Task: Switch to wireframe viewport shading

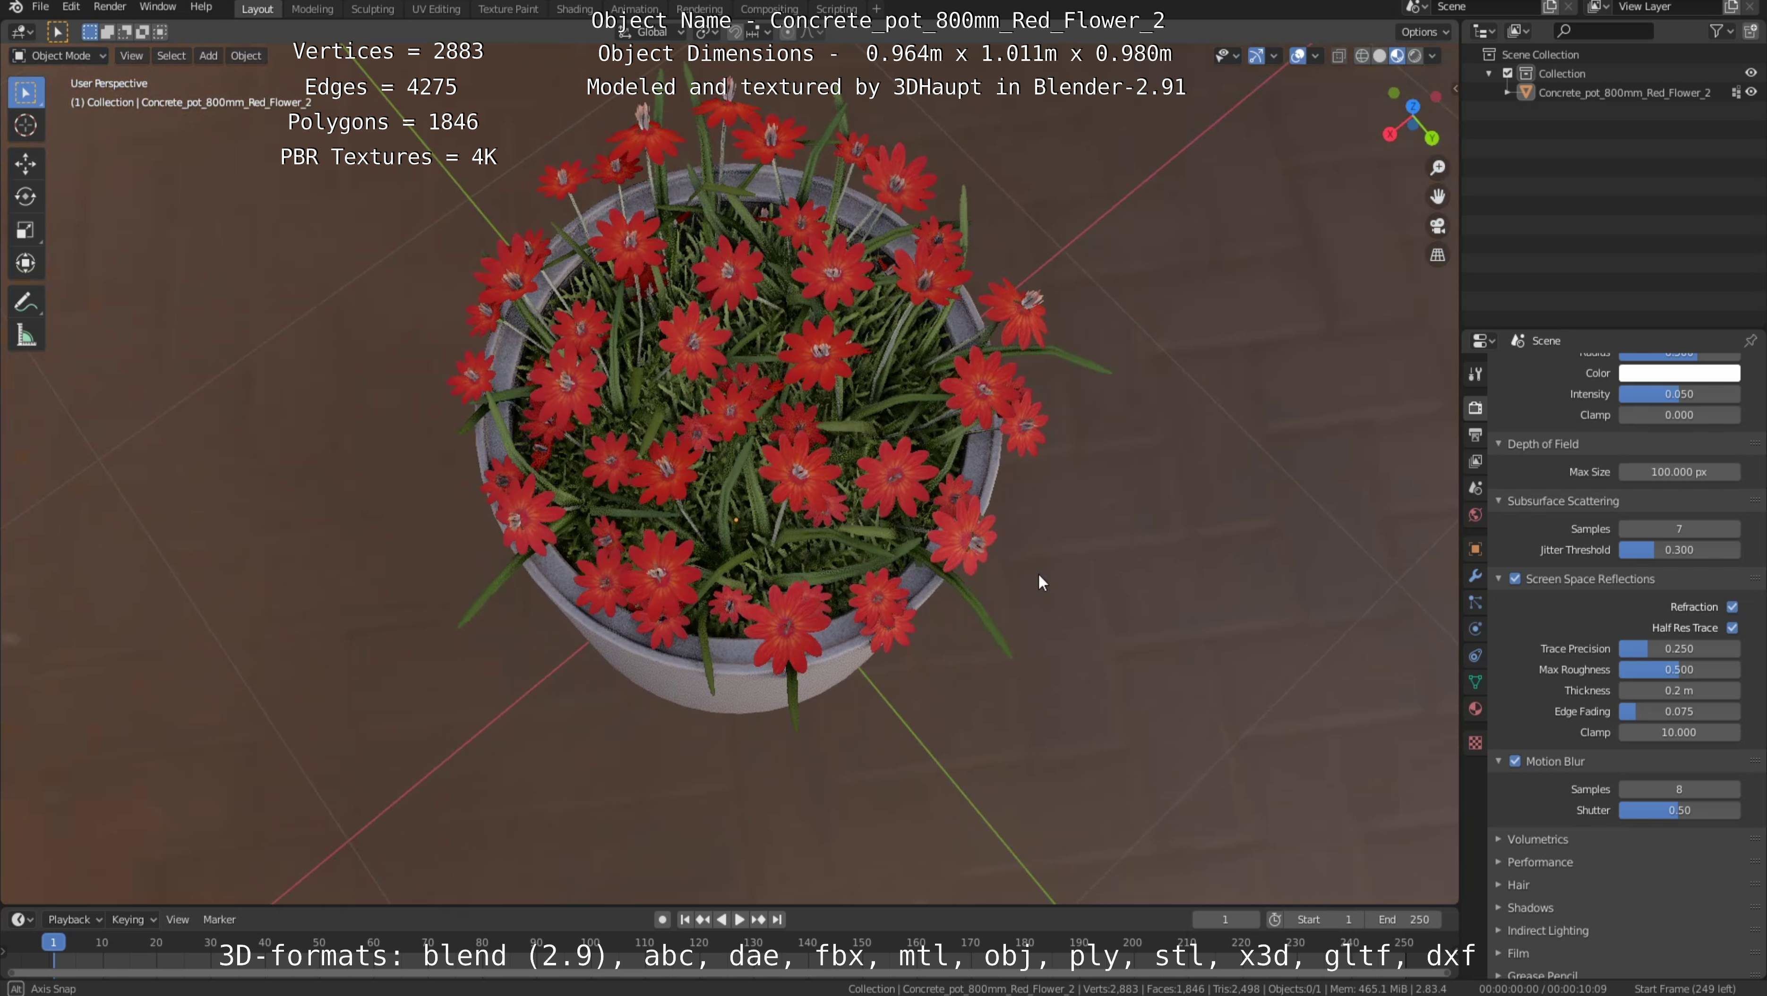Action: 1362,56
